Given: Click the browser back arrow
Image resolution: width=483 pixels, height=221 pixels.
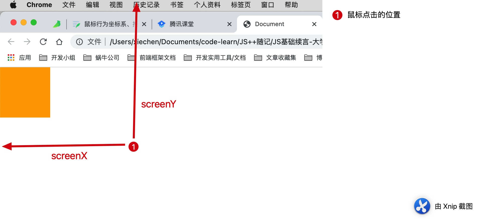Looking at the screenshot, I should coord(11,42).
